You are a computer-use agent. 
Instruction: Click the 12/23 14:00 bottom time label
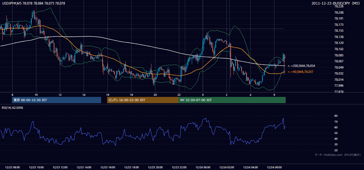tap(84, 167)
